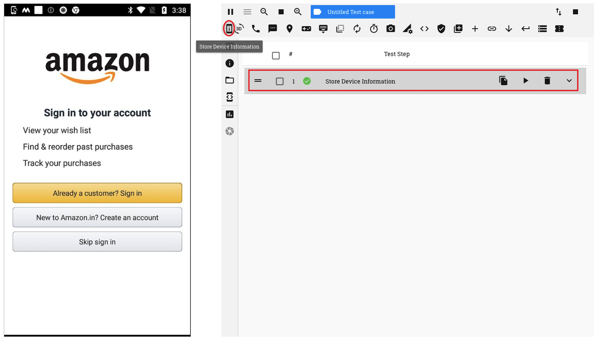Stop button next to zoom out

coord(281,12)
